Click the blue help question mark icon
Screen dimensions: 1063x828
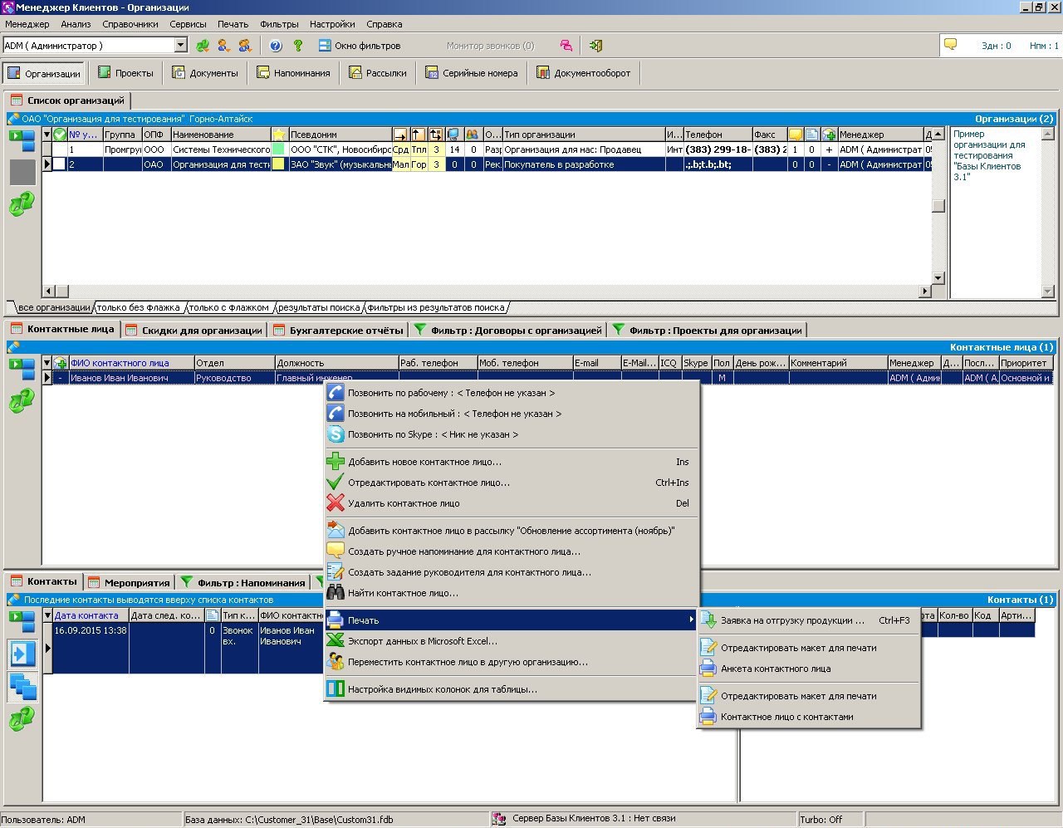(x=276, y=46)
